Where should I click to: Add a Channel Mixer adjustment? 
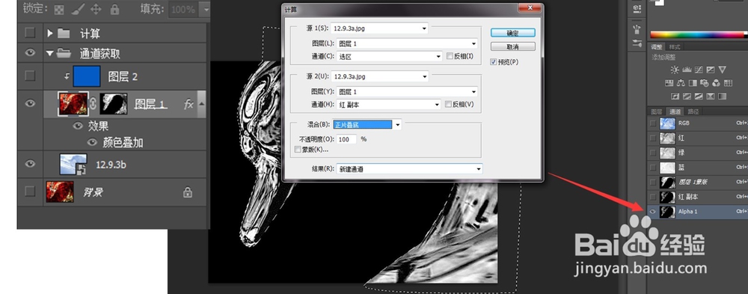click(x=716, y=83)
